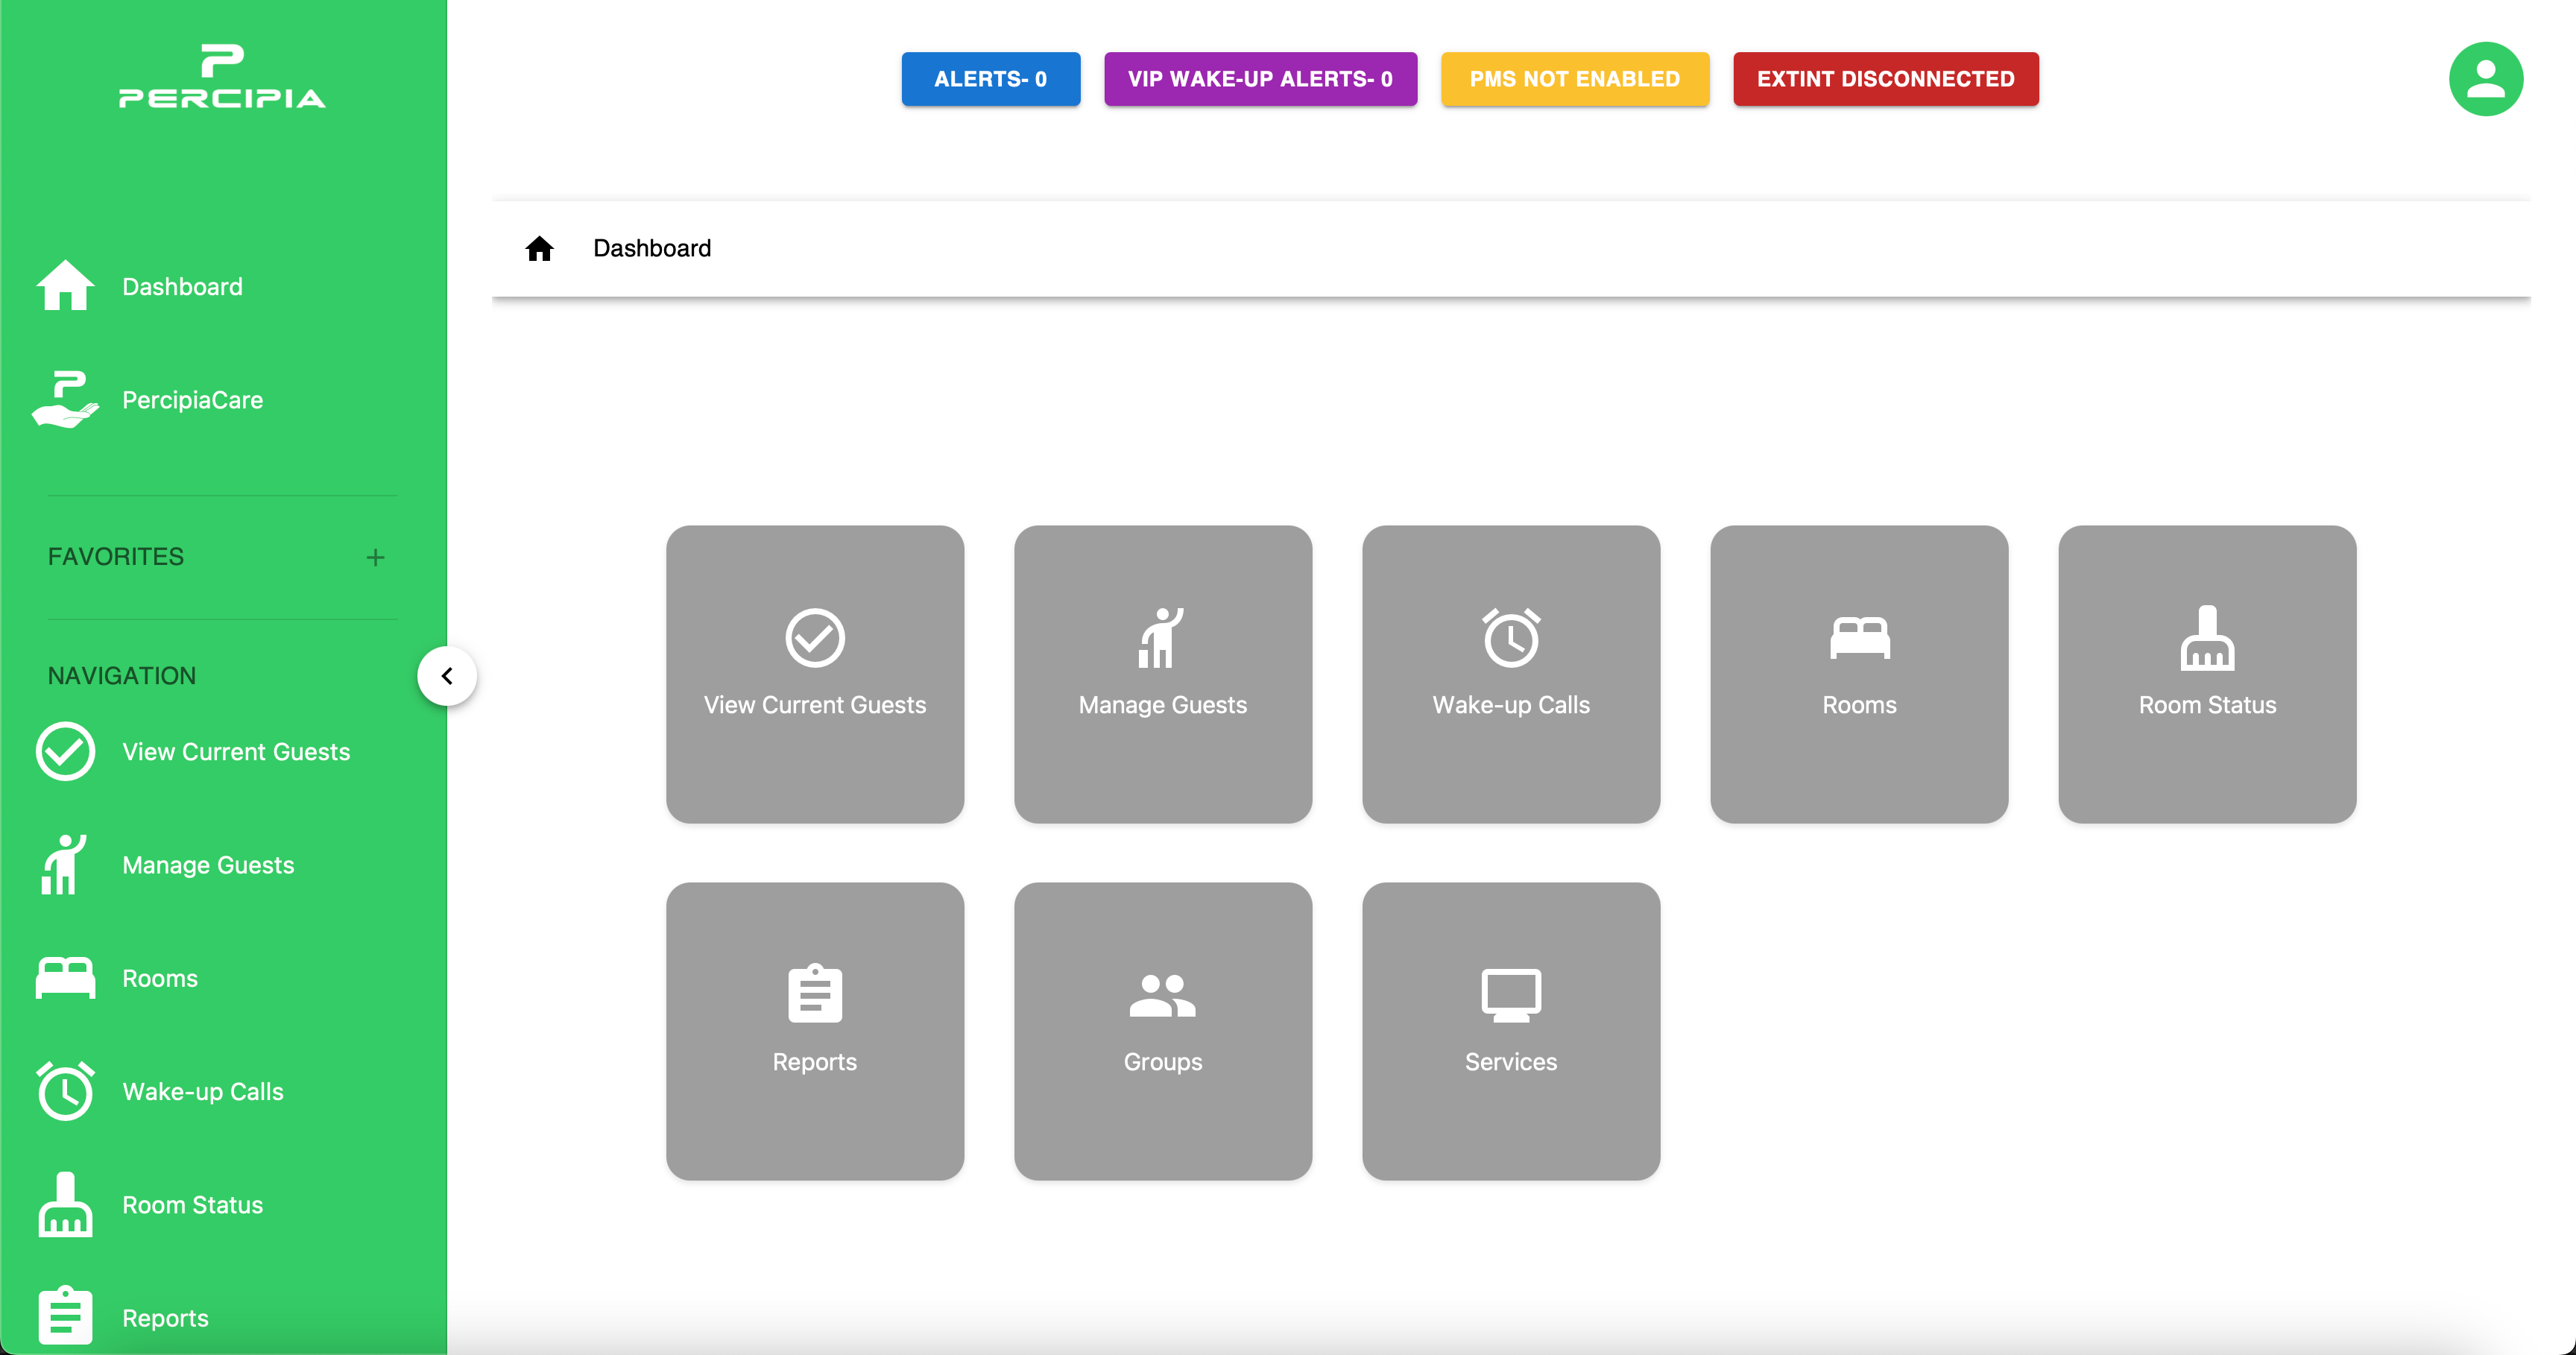Click the home icon in breadcrumb

point(539,248)
